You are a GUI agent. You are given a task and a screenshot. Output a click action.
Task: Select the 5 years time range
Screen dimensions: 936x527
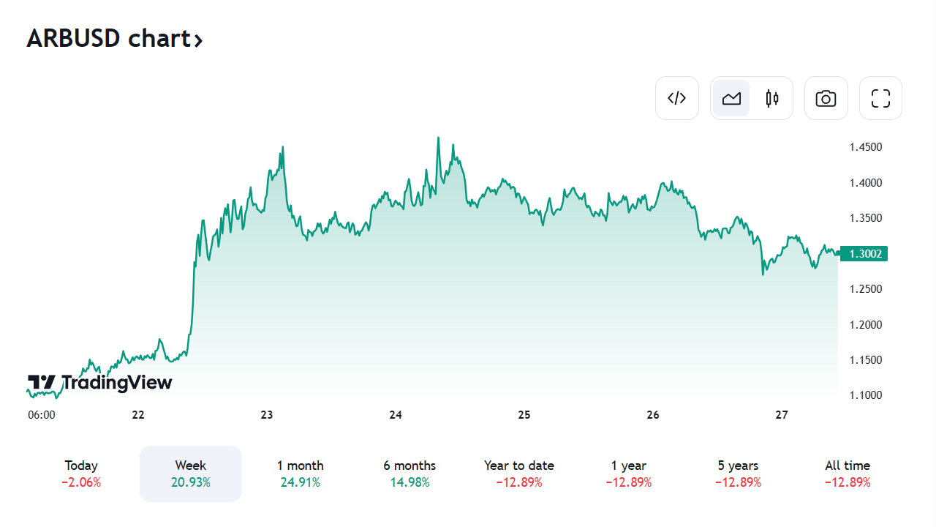coord(738,474)
